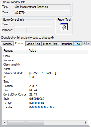Viewport: 91px width, 127px height.
Task: Click the Value column header
Action: (x=58, y=51)
